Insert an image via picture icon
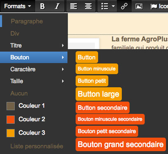Image resolution: width=168 pixels, height=154 pixels. 139,6
